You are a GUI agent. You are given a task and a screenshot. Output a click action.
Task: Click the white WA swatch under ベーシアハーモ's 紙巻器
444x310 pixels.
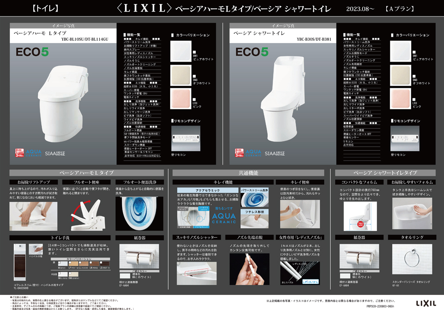[125, 276]
